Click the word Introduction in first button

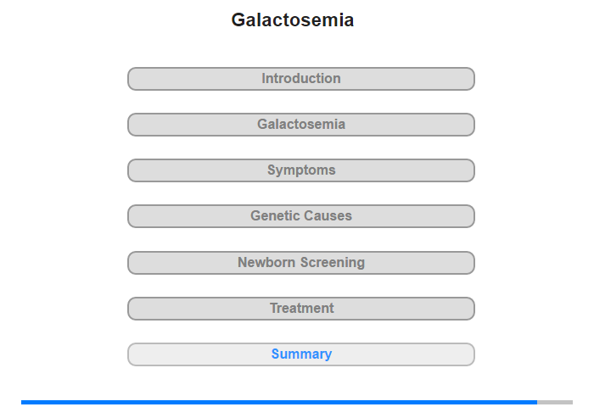tap(301, 78)
